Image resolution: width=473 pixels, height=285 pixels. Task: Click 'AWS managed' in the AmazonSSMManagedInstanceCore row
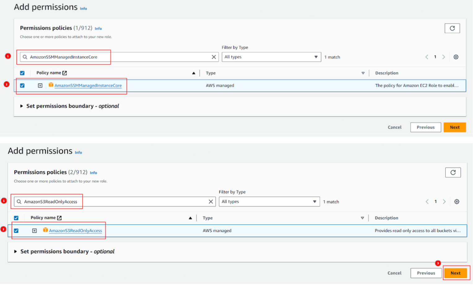[x=220, y=86]
